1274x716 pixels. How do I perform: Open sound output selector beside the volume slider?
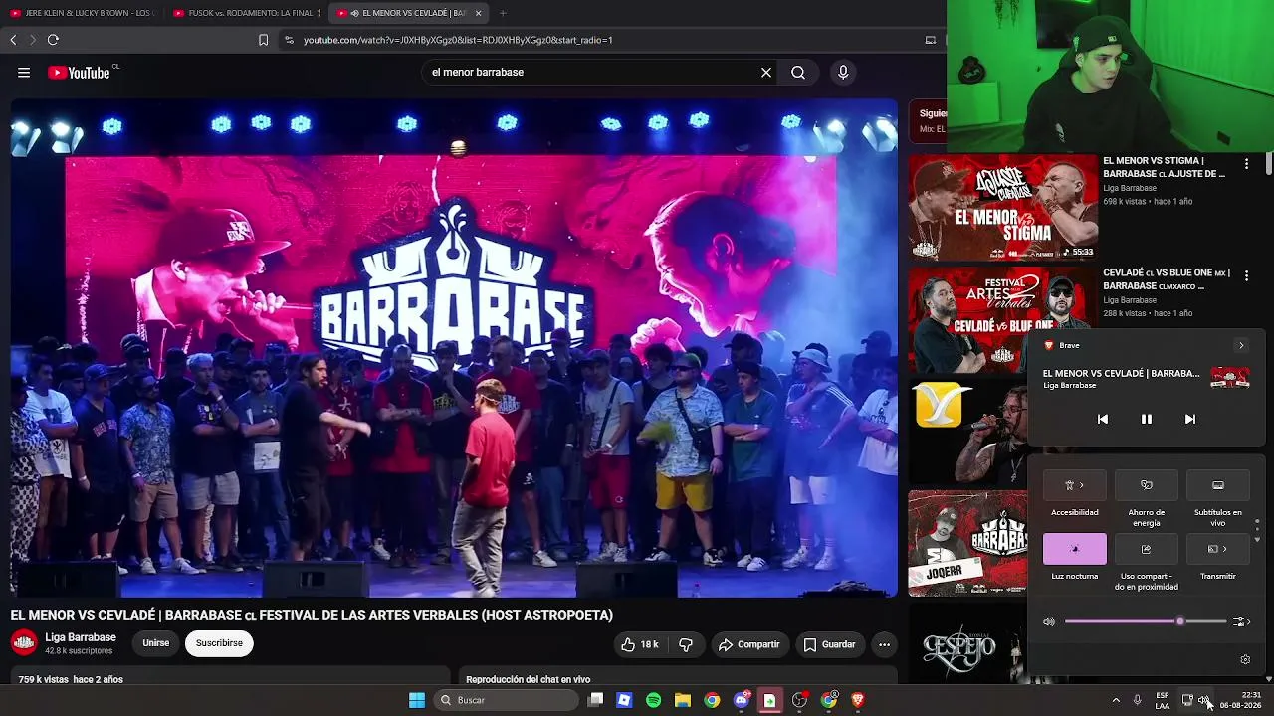coord(1240,622)
